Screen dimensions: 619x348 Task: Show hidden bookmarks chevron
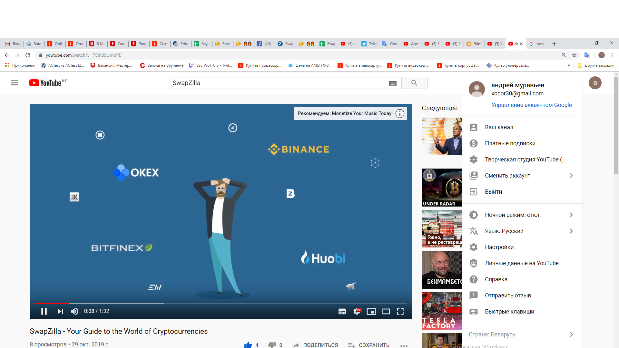(569, 65)
